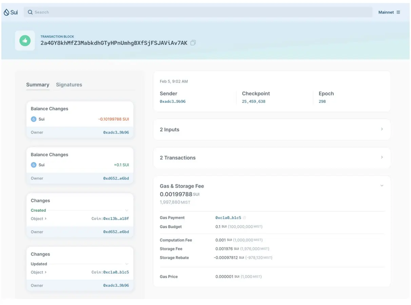Click the search magnifier icon
The height and width of the screenshot is (305, 411).
(x=30, y=12)
